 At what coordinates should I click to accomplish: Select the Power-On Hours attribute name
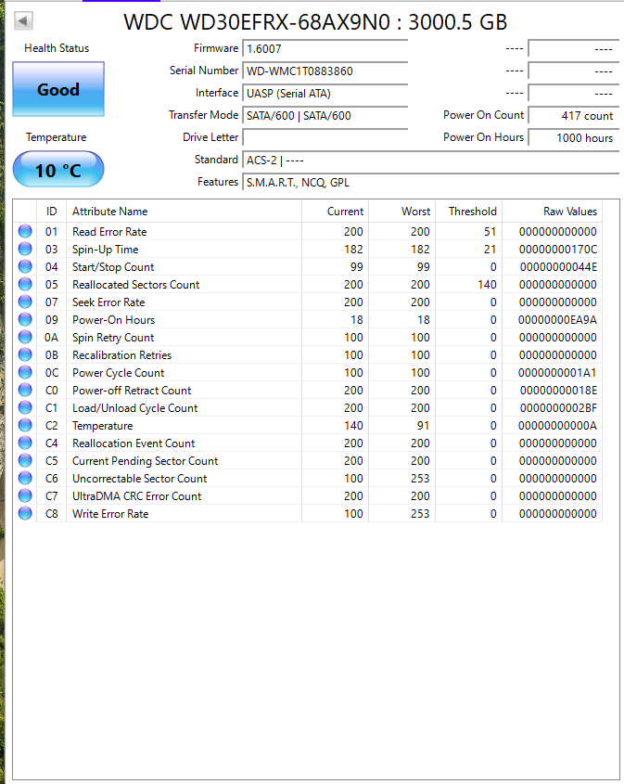113,319
